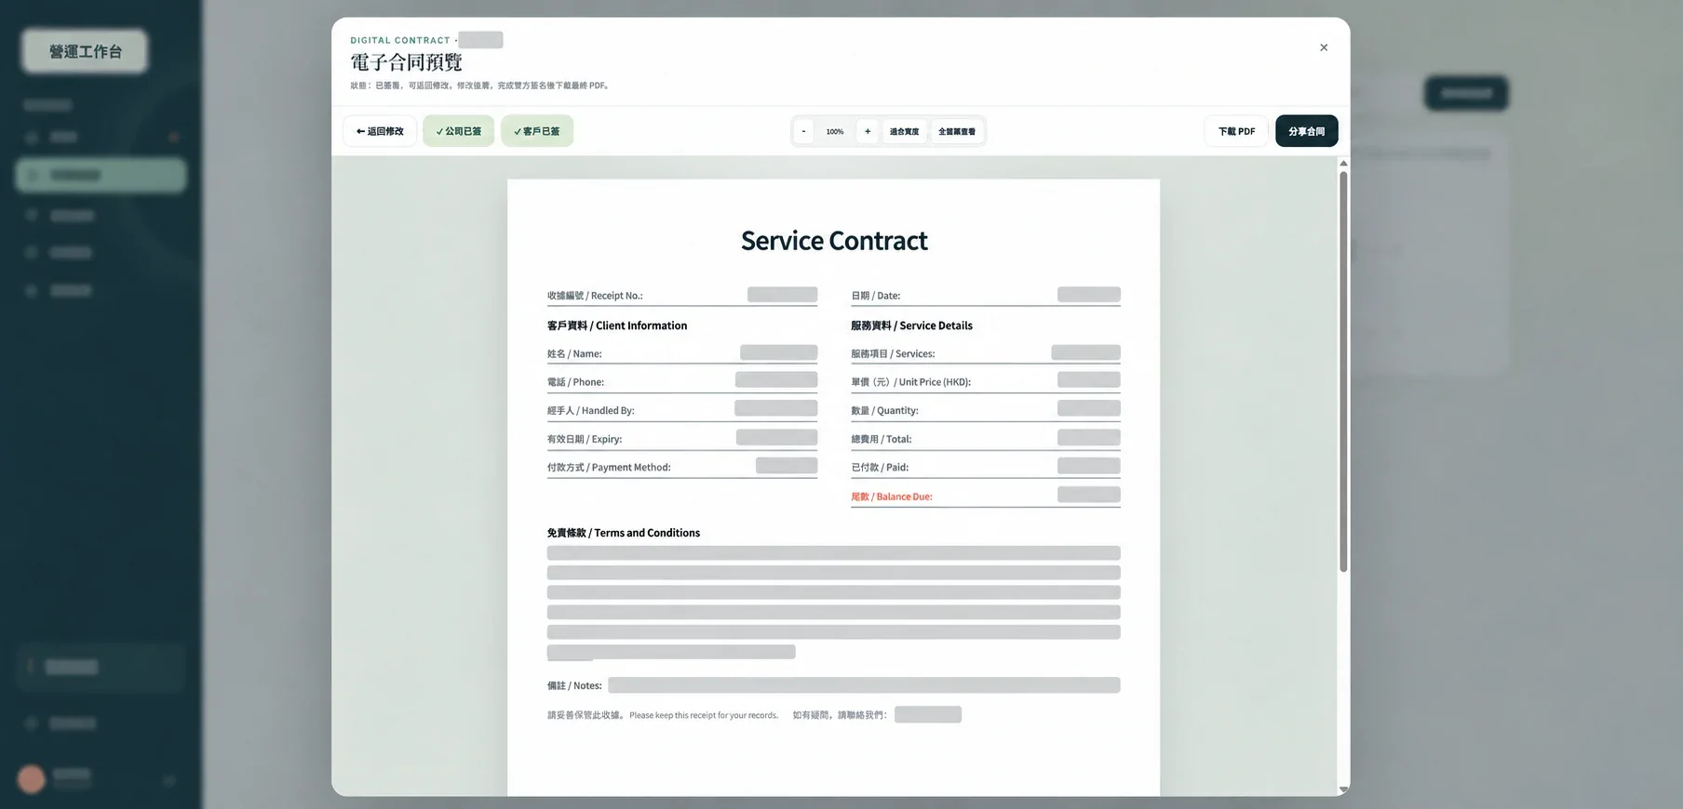Screen dimensions: 1683x809
Task: Select the 已付款 / Paid label
Action: pyautogui.click(x=880, y=468)
